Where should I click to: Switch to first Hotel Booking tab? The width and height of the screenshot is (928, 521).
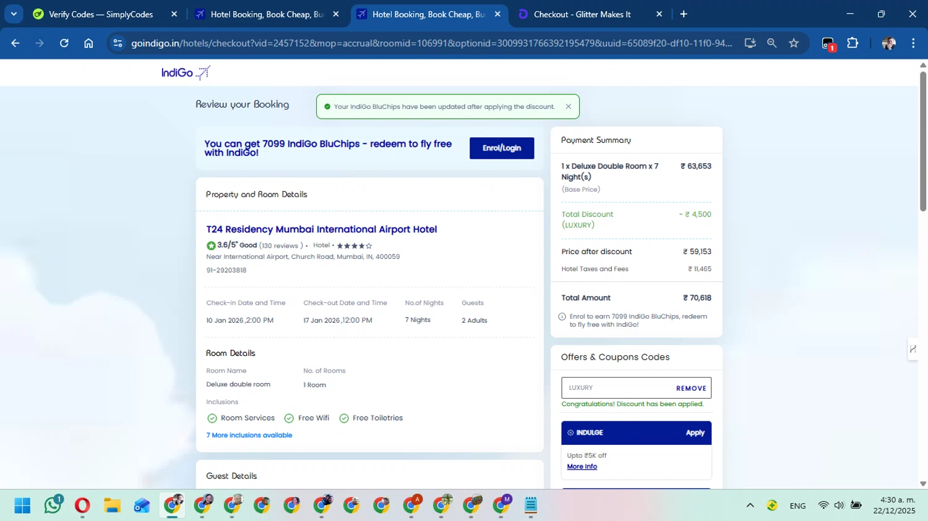pyautogui.click(x=267, y=14)
